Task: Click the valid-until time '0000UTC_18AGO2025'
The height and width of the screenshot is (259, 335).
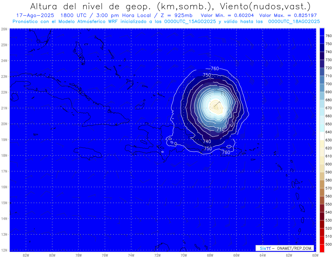Action: (294, 22)
